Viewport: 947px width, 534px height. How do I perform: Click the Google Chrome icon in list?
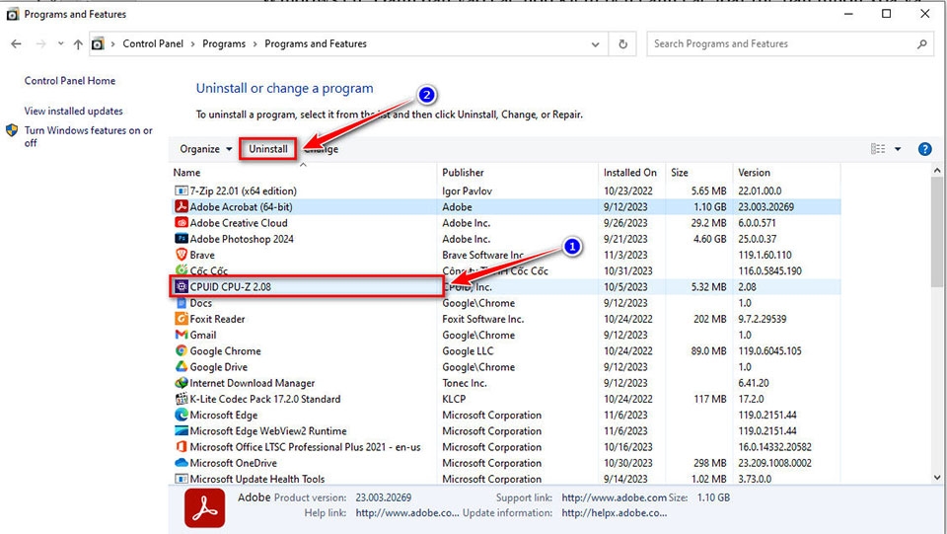tap(181, 351)
